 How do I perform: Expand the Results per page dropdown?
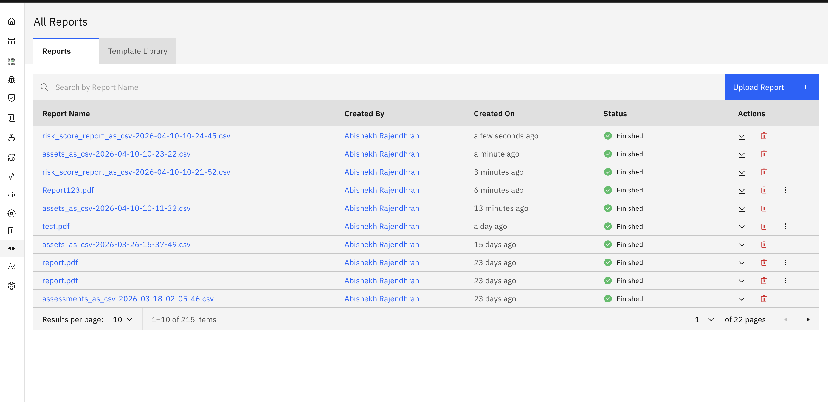point(122,319)
